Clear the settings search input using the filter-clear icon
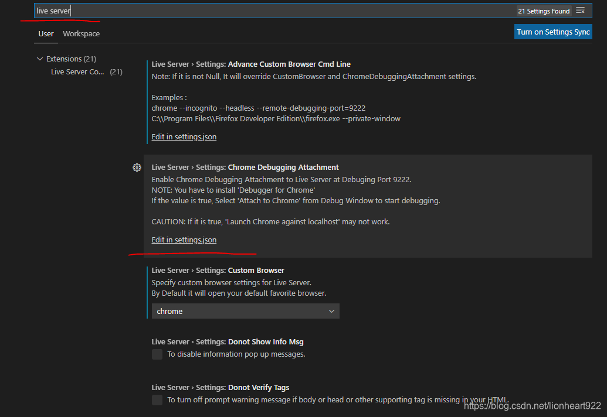Screen dimensions: 607x417 (x=580, y=11)
